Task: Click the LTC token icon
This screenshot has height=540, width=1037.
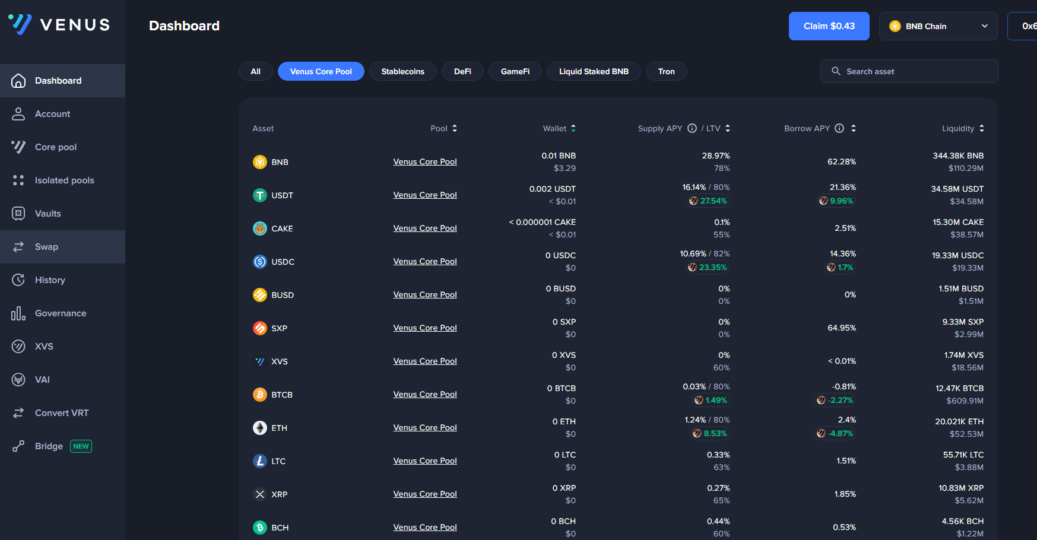Action: [x=260, y=461]
